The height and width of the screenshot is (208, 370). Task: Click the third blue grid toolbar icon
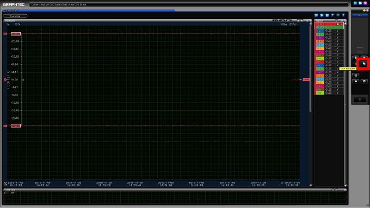(327, 15)
